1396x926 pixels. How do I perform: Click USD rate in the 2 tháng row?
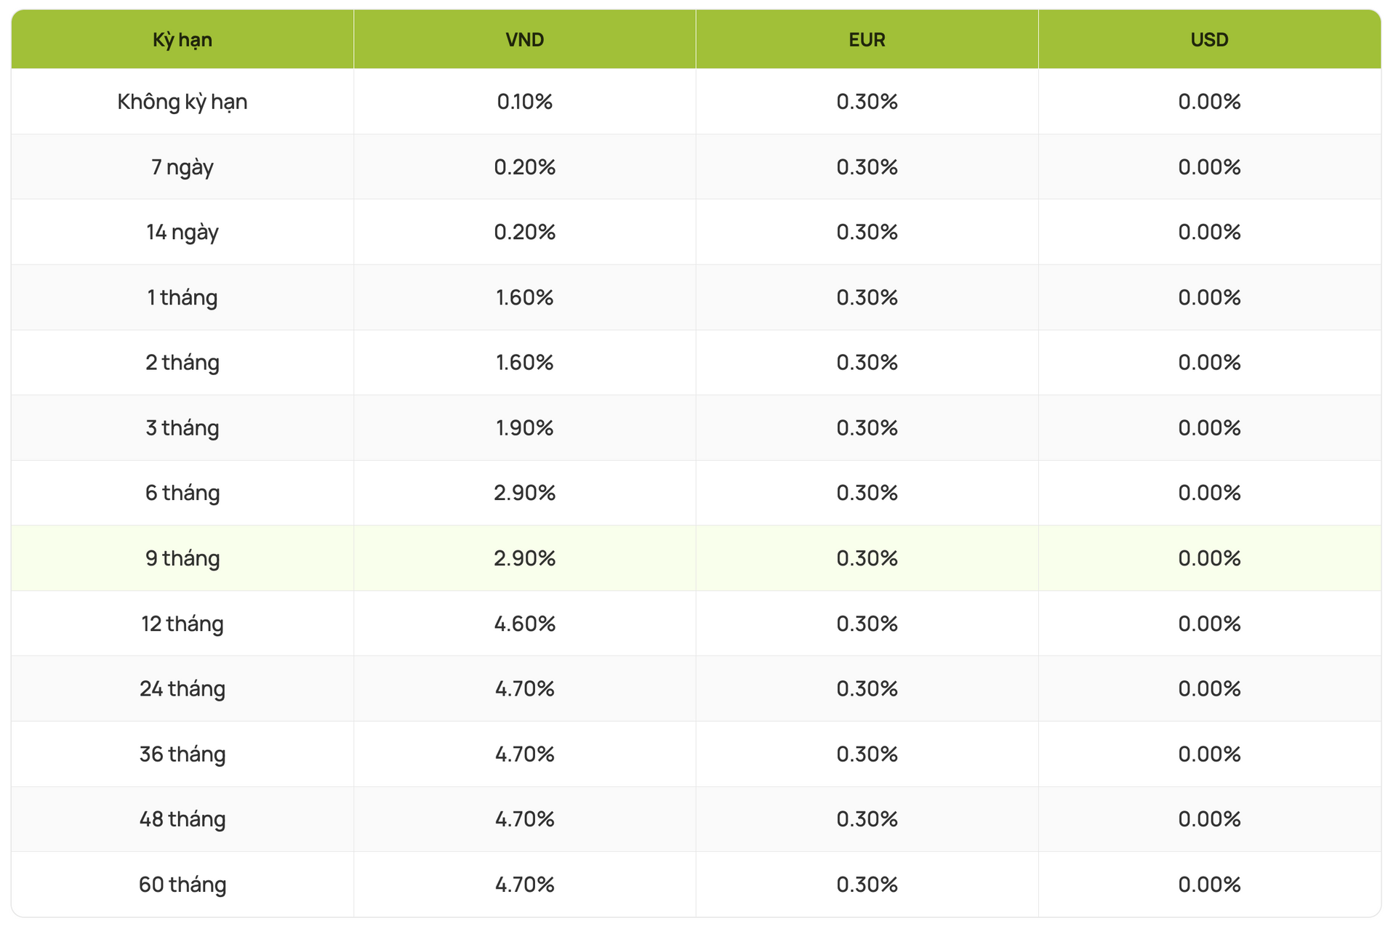(1209, 363)
